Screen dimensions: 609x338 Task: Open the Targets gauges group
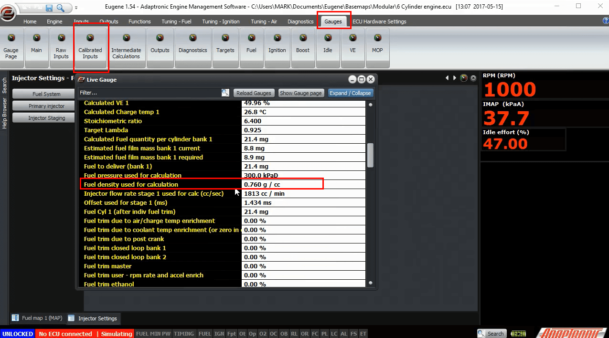tap(225, 47)
